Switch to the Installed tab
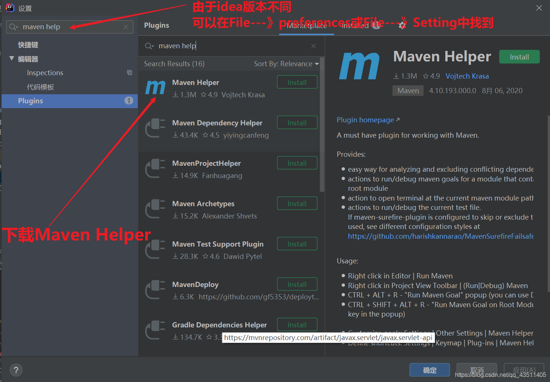Image resolution: width=550 pixels, height=382 pixels. pos(355,25)
